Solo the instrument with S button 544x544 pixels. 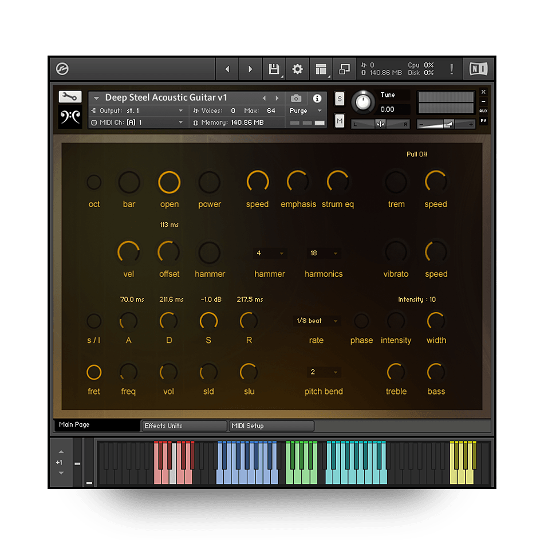(340, 99)
